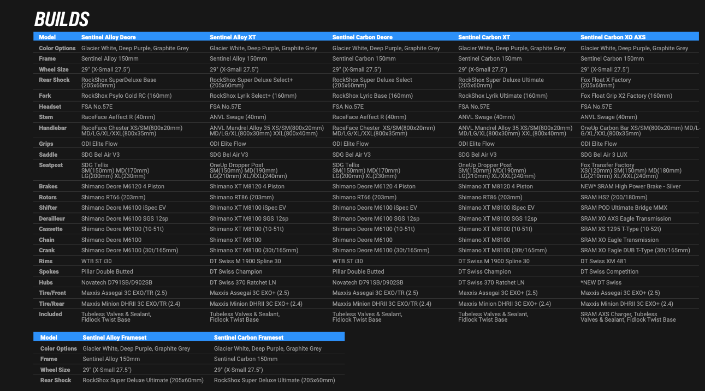This screenshot has height=391, width=705.
Task: Click RockShox Super Deluxe Ultimate under Carbon Frameset
Action: [275, 380]
